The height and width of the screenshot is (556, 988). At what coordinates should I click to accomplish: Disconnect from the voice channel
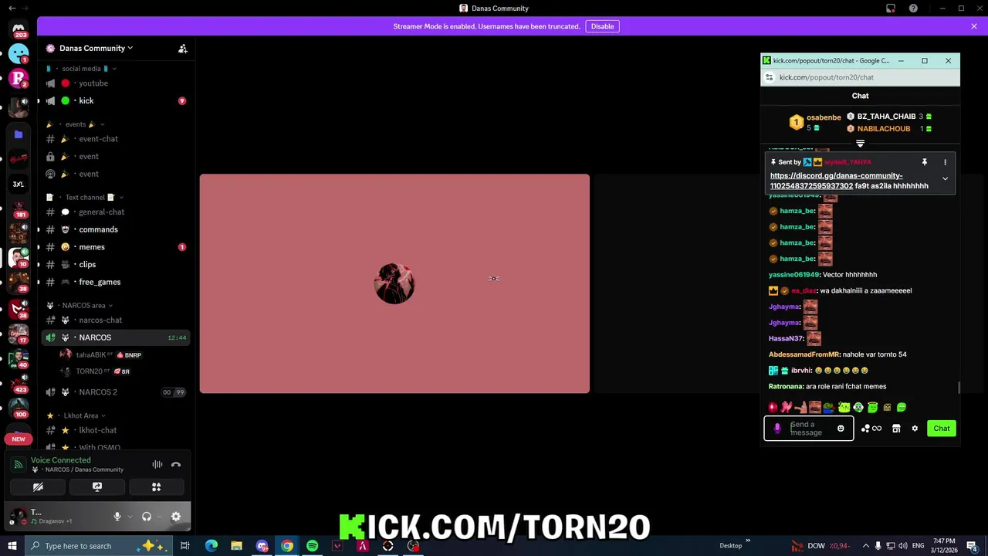coord(176,464)
